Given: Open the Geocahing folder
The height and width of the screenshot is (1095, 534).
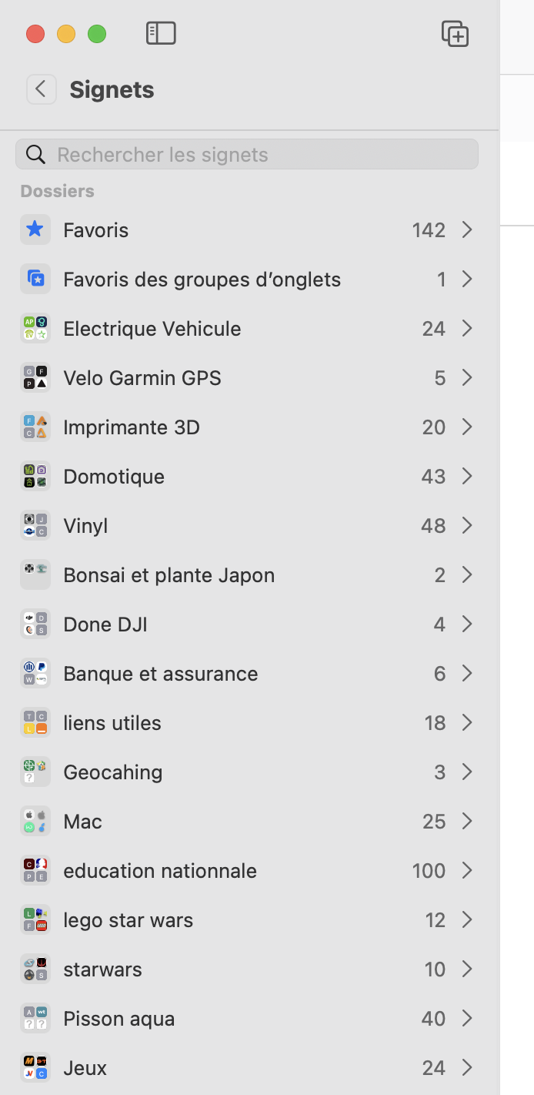Looking at the screenshot, I should pos(113,772).
